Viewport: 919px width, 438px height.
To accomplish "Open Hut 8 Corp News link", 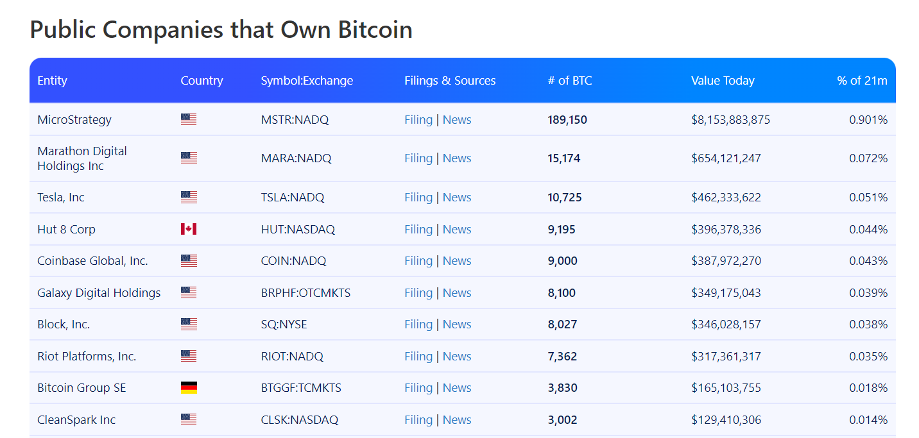I will [x=457, y=230].
